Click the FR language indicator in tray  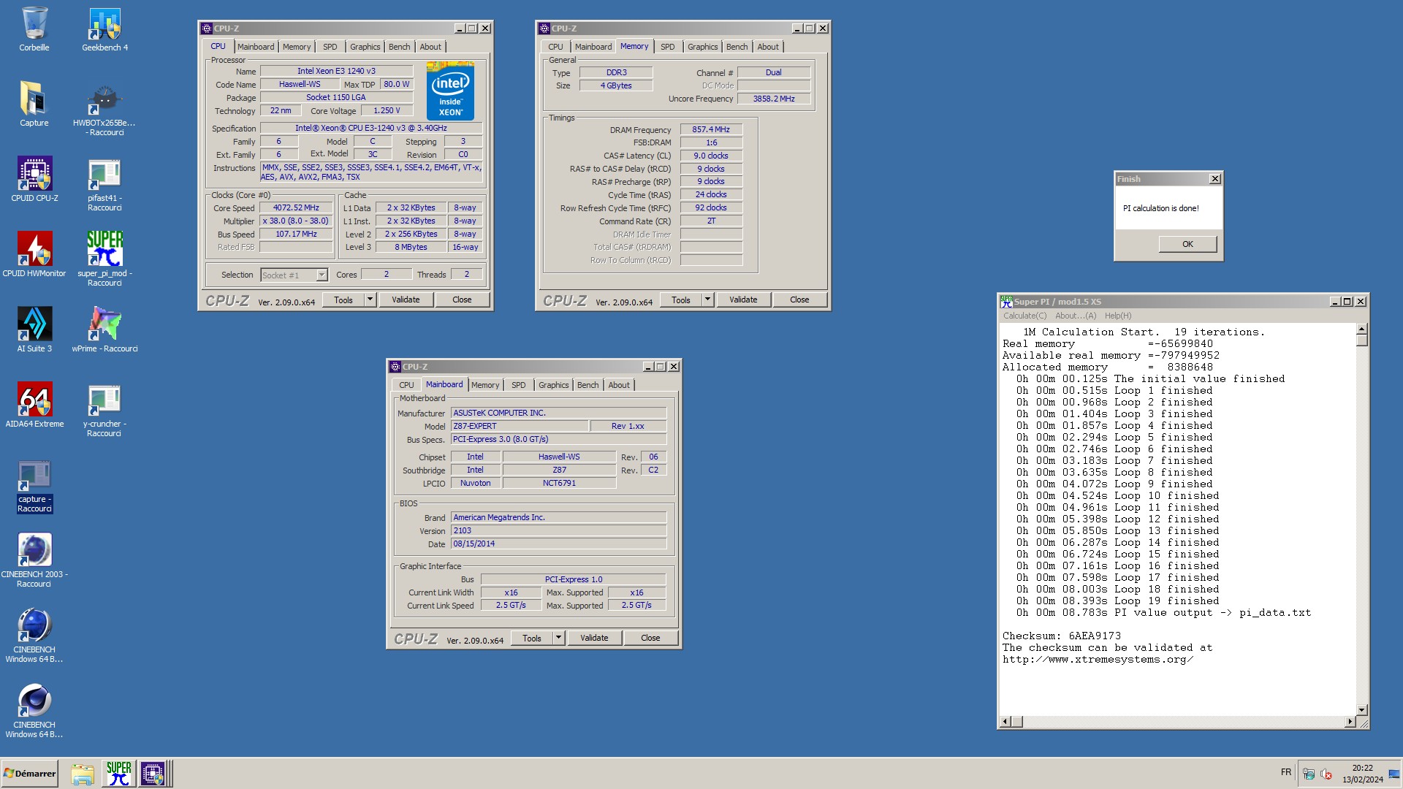point(1286,772)
